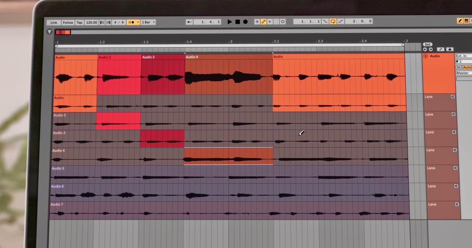Click the tempo phase nudge up icon
The height and width of the screenshot is (248, 472).
pyautogui.click(x=109, y=22)
